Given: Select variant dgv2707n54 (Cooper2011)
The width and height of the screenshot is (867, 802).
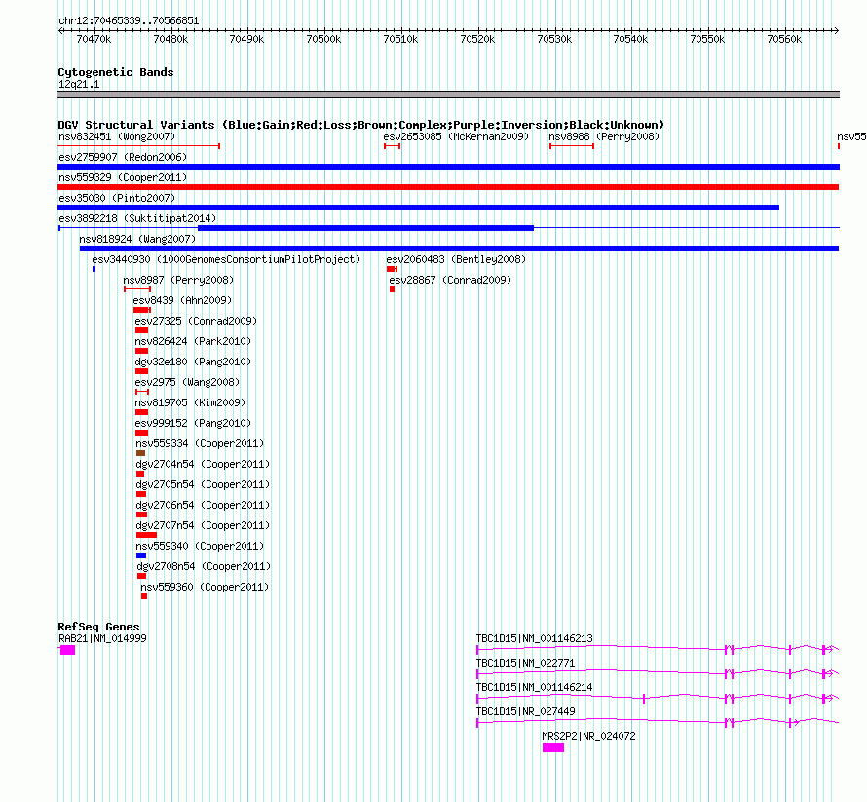Looking at the screenshot, I should point(203,525).
